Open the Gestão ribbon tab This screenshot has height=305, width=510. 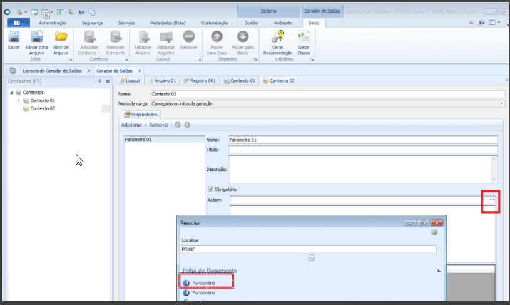coord(251,23)
